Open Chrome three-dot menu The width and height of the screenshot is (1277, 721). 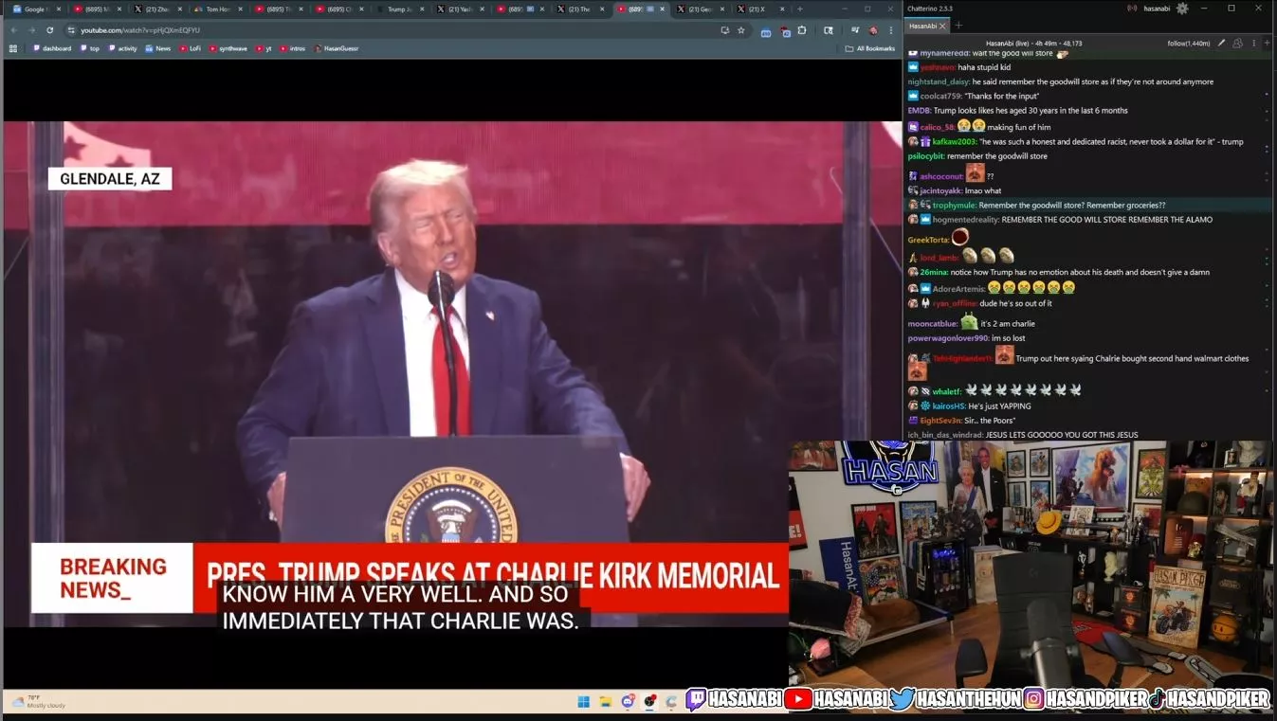[x=891, y=30]
